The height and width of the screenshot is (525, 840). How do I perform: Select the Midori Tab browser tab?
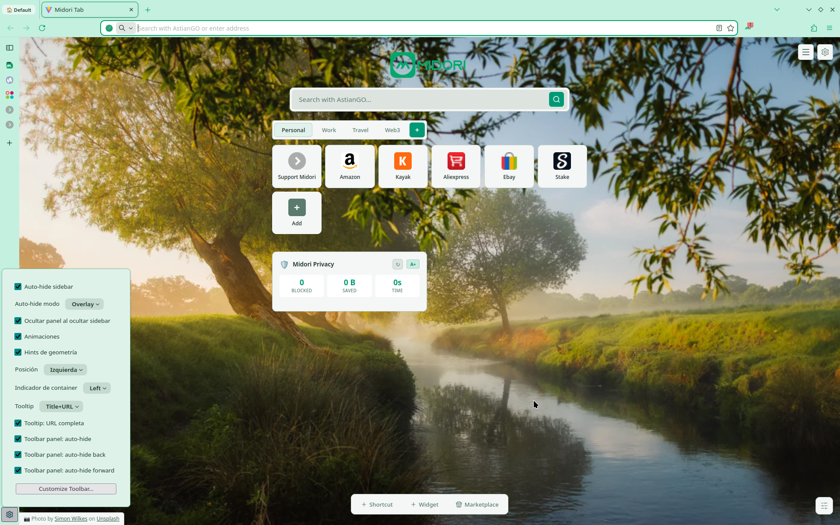(90, 10)
